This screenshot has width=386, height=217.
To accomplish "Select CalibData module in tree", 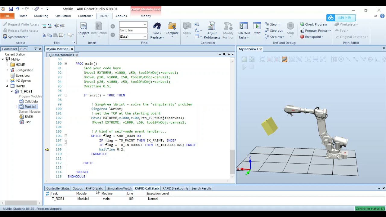I will tap(28, 102).
